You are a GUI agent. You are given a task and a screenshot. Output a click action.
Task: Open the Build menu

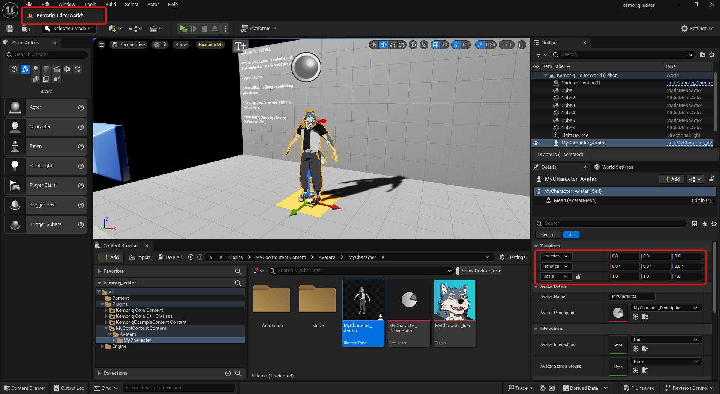(110, 5)
